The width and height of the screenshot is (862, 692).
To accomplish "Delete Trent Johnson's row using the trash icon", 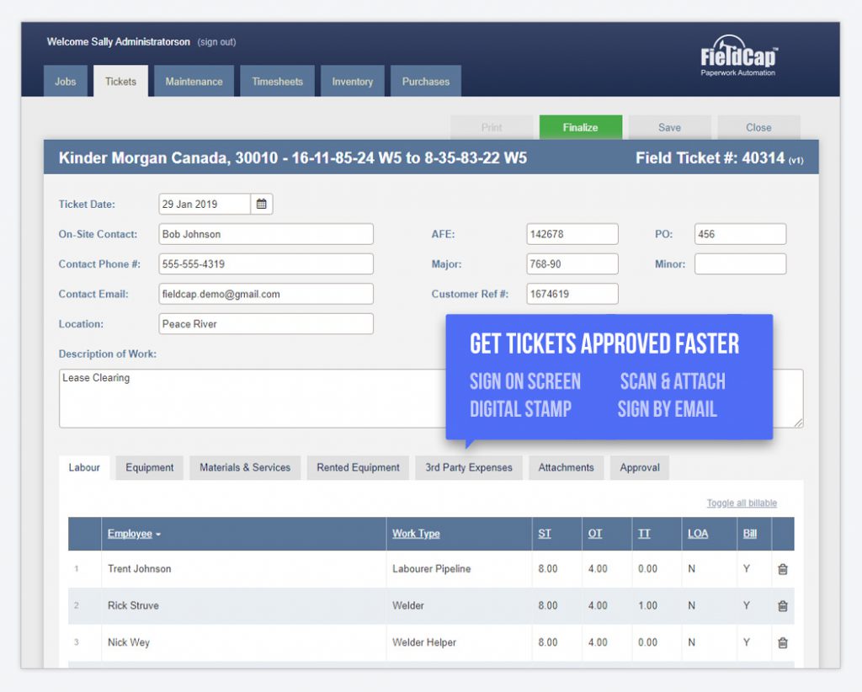I will coord(782,569).
